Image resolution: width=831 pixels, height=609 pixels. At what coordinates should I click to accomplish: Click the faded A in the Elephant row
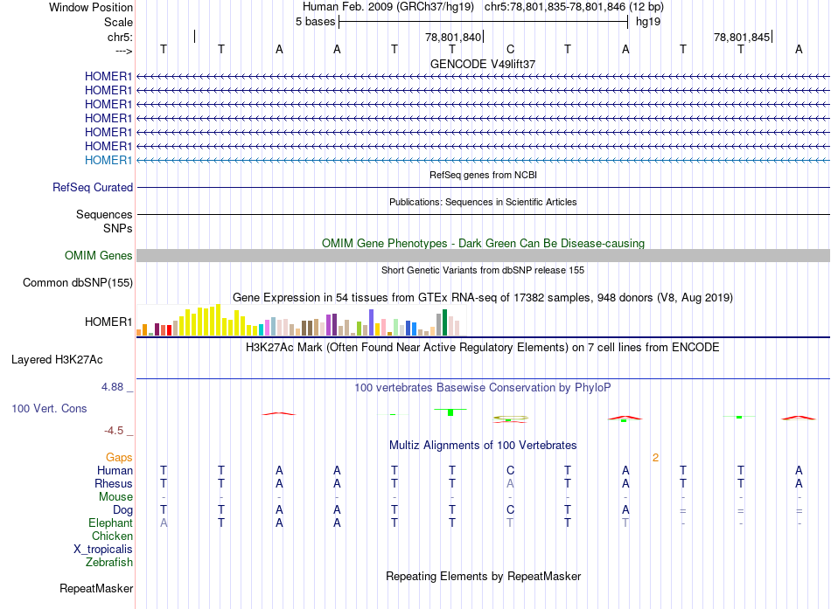point(164,522)
